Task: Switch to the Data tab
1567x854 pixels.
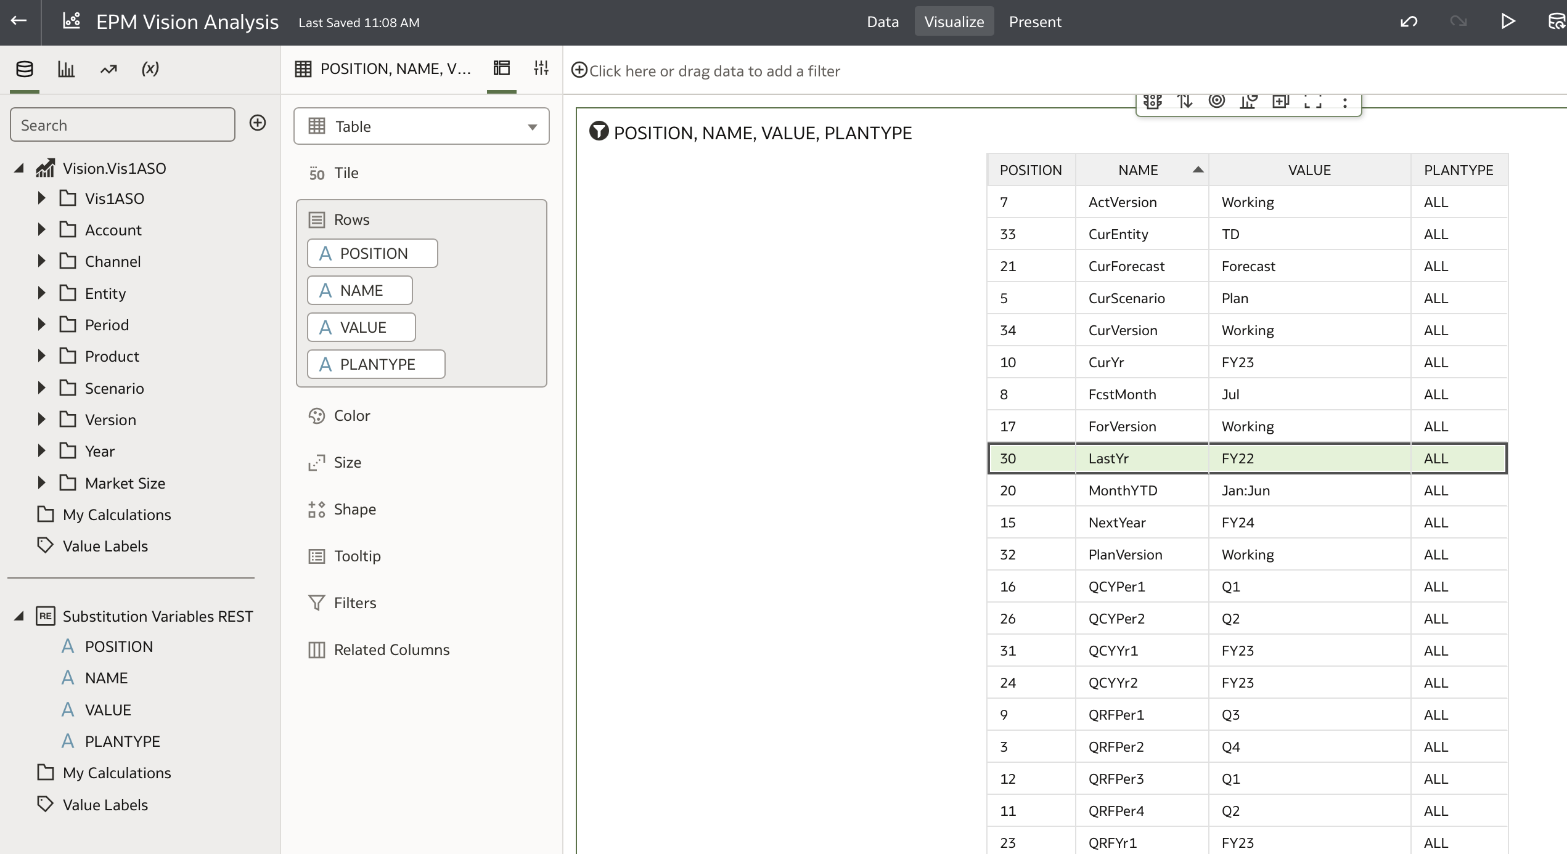Action: (883, 22)
